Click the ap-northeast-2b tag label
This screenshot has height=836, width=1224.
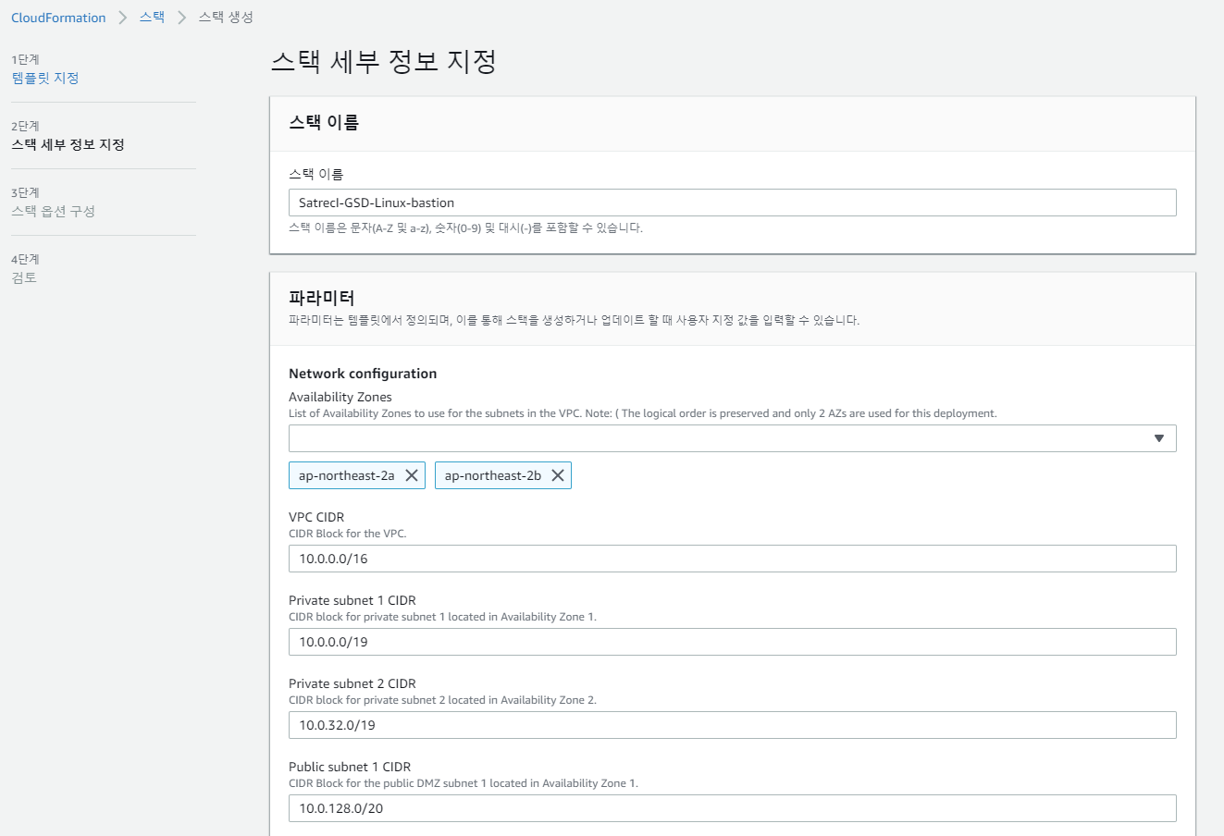click(x=492, y=475)
